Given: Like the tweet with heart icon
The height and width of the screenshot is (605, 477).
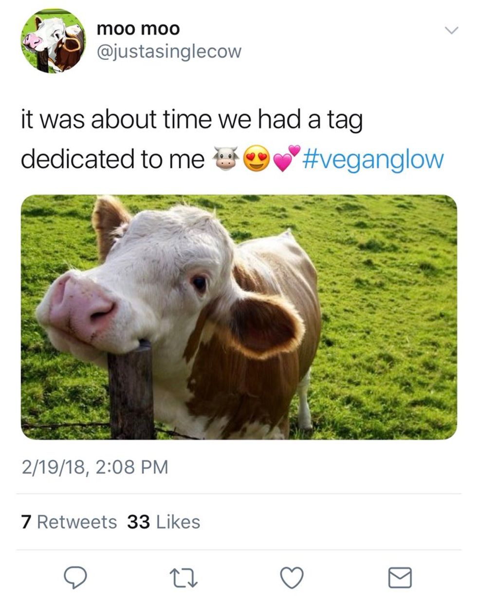Looking at the screenshot, I should pos(293,578).
